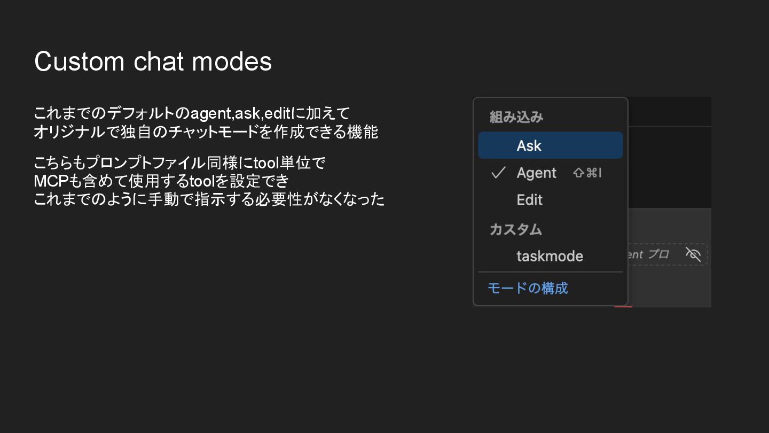Click the separator line above モードの構成
The height and width of the screenshot is (433, 769).
pyautogui.click(x=551, y=272)
